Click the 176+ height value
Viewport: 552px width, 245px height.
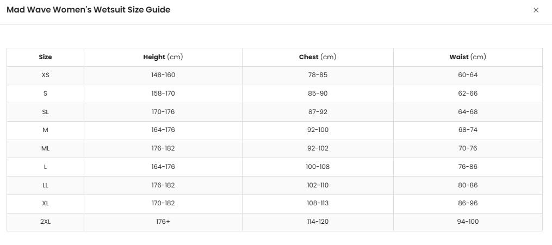(x=163, y=222)
